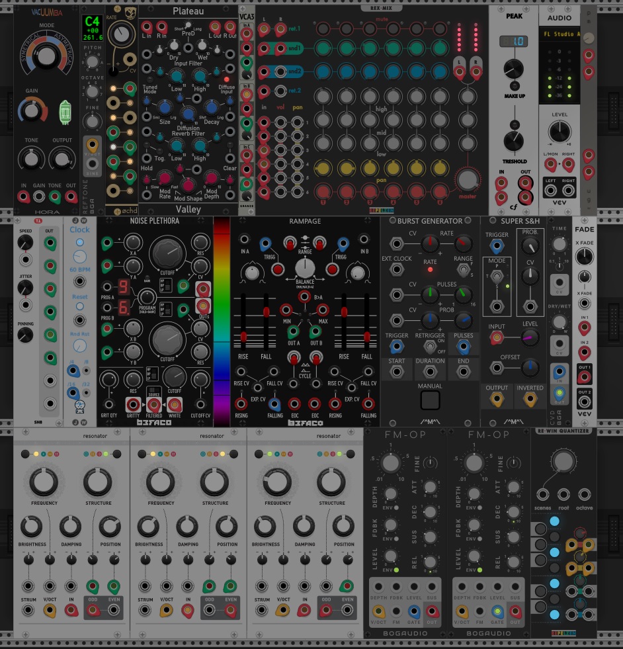623x649 pixels.
Task: Click the GAIN knob on Vacuumba module
Action: pos(32,110)
